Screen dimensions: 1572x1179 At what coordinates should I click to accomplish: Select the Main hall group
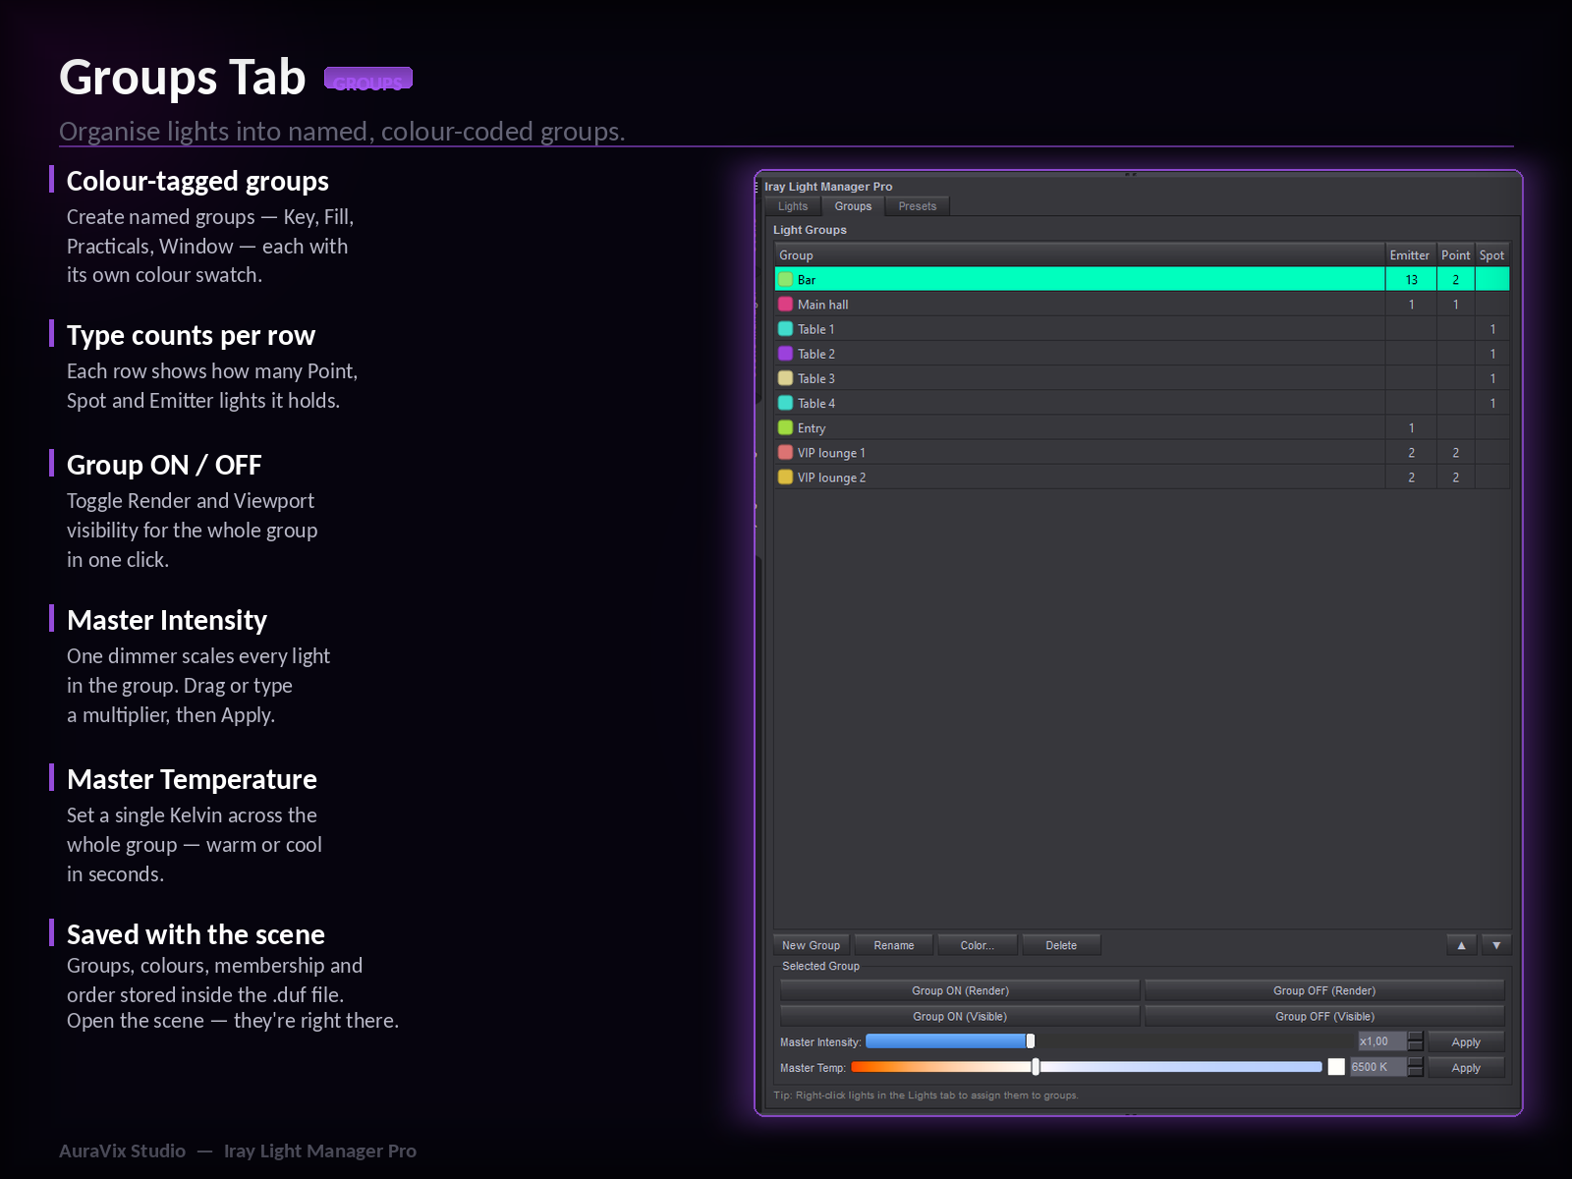[1142, 305]
